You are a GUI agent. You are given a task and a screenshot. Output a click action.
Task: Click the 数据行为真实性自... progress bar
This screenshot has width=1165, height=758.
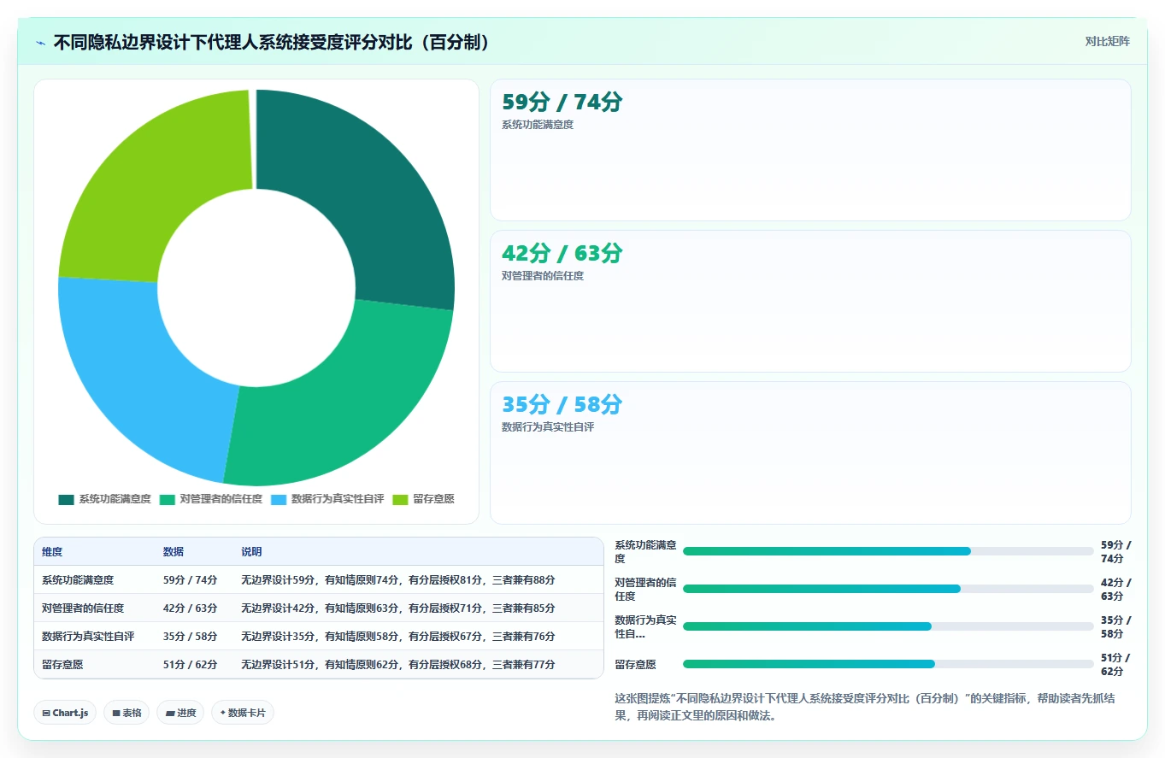click(888, 626)
